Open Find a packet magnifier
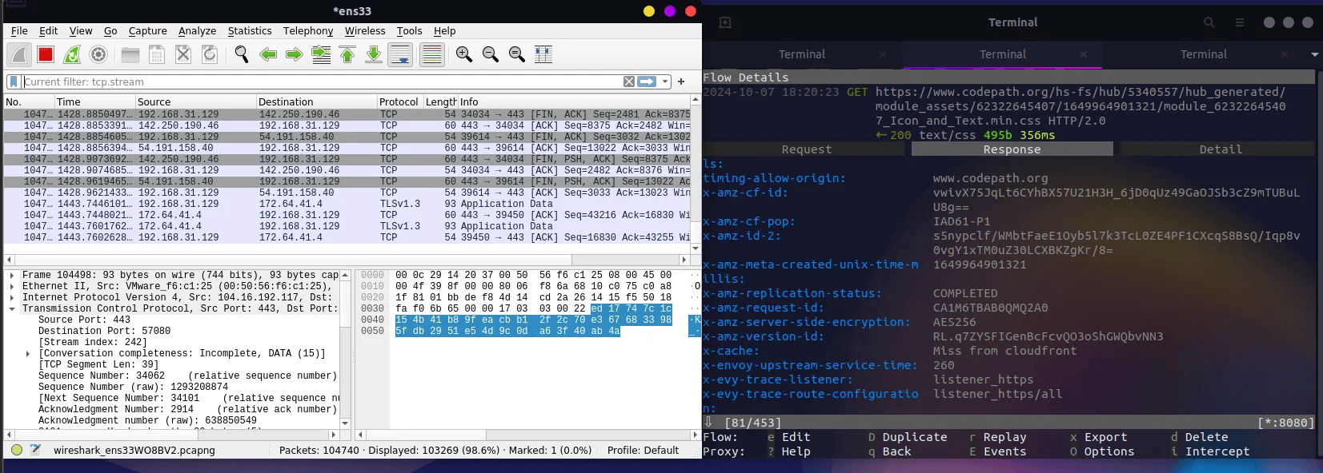The height and width of the screenshot is (473, 1323). 242,54
